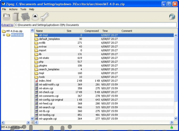Select the tools folder icon
The width and height of the screenshot is (179, 131).
pyautogui.click(x=36, y=77)
